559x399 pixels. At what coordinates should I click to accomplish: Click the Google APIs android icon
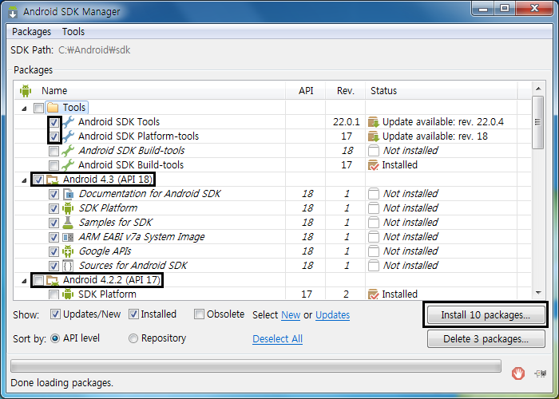(x=68, y=251)
